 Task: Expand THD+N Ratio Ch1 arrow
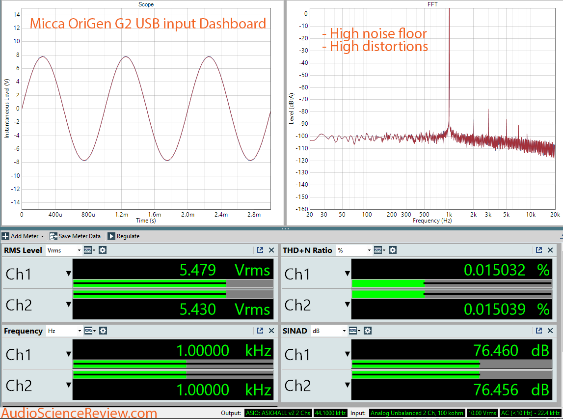click(x=347, y=274)
